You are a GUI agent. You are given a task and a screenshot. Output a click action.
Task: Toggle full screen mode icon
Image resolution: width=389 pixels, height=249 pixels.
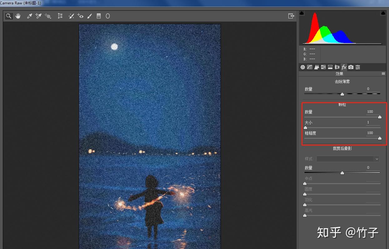[291, 16]
